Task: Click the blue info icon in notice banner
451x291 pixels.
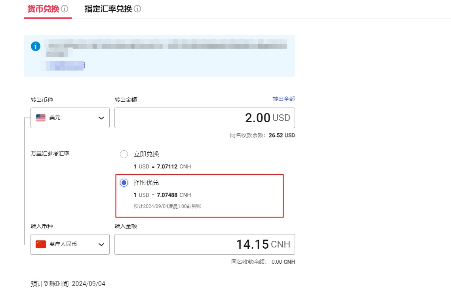Action: tap(36, 46)
